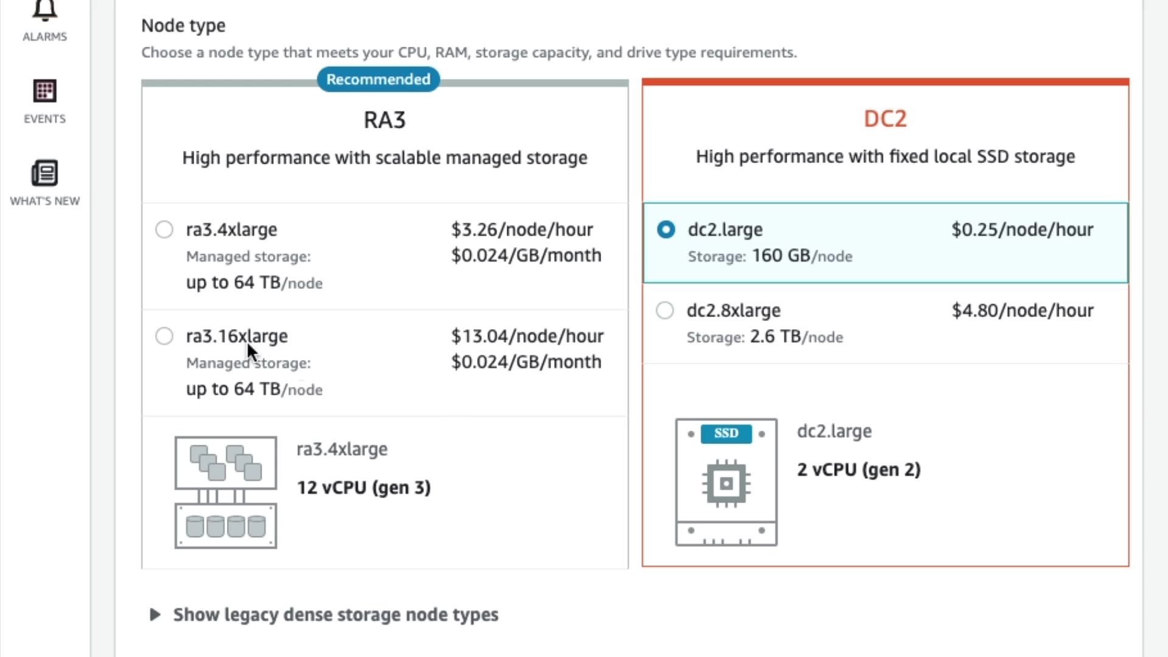The height and width of the screenshot is (657, 1168).
Task: Open the What's New newspaper icon
Action: [x=44, y=173]
